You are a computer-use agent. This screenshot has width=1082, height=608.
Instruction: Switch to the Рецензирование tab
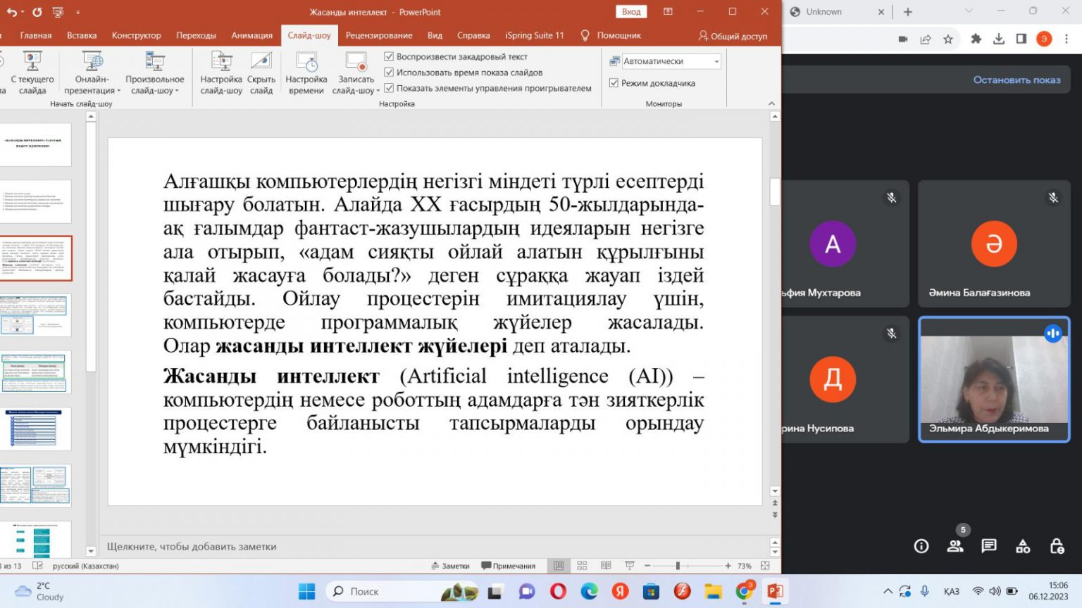point(378,35)
